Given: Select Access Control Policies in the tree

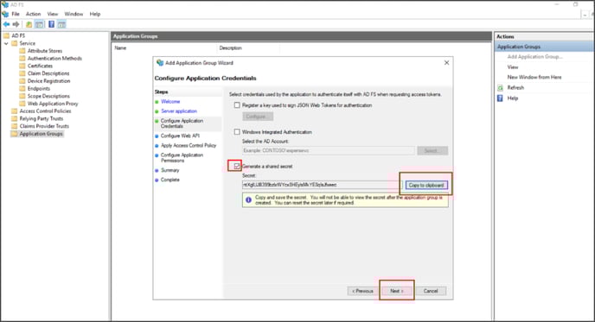Looking at the screenshot, I should pos(45,111).
